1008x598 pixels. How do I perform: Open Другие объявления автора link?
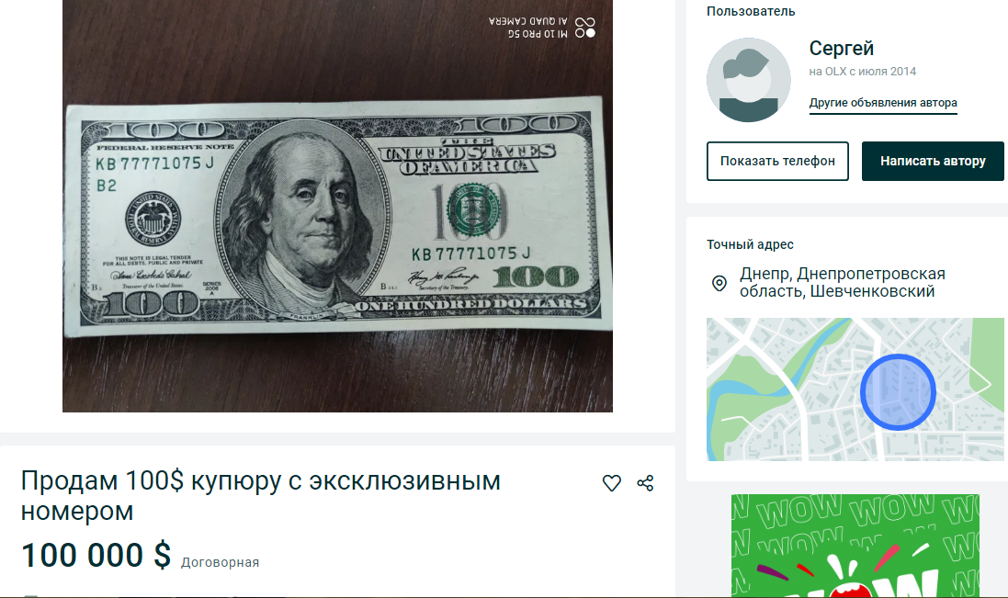pos(883,103)
